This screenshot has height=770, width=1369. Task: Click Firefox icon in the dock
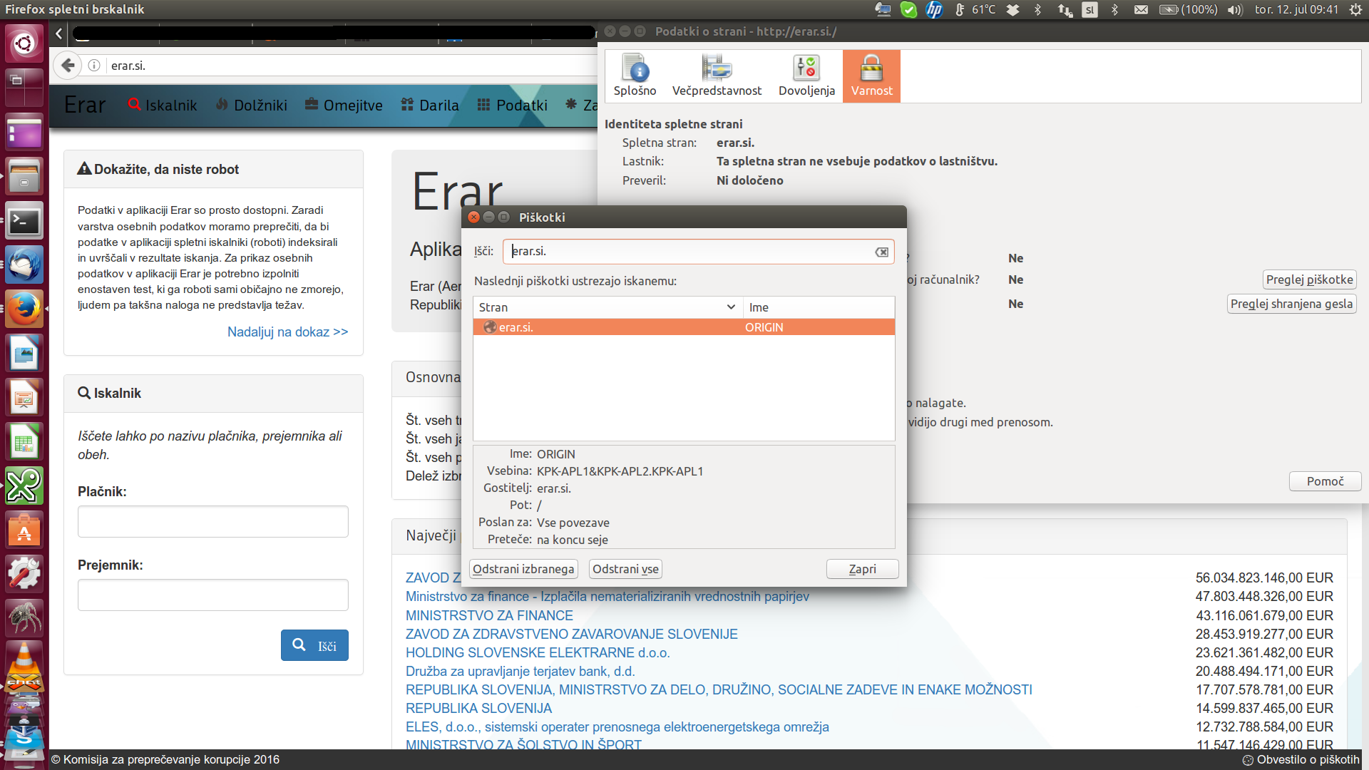point(24,309)
